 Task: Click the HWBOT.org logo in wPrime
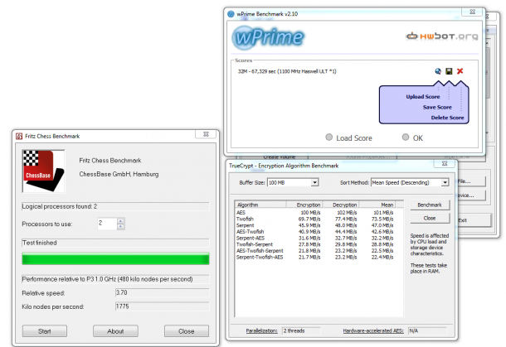click(x=442, y=36)
